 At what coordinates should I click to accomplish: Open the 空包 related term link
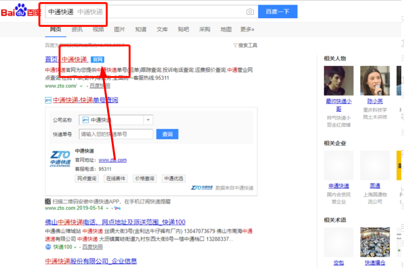coord(339,262)
